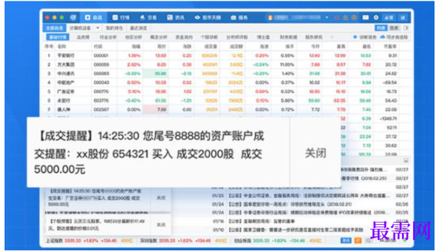Select the 地区分析 sub-tab

click(x=134, y=37)
